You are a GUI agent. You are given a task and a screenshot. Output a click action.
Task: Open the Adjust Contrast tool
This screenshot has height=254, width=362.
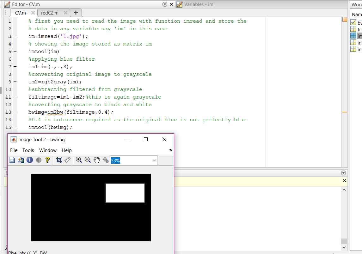(38, 160)
